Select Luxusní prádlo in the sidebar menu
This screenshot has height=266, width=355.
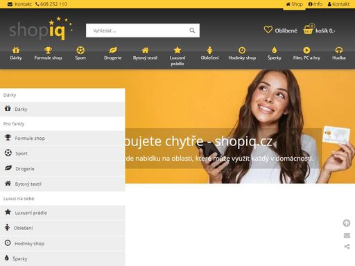pos(62,213)
